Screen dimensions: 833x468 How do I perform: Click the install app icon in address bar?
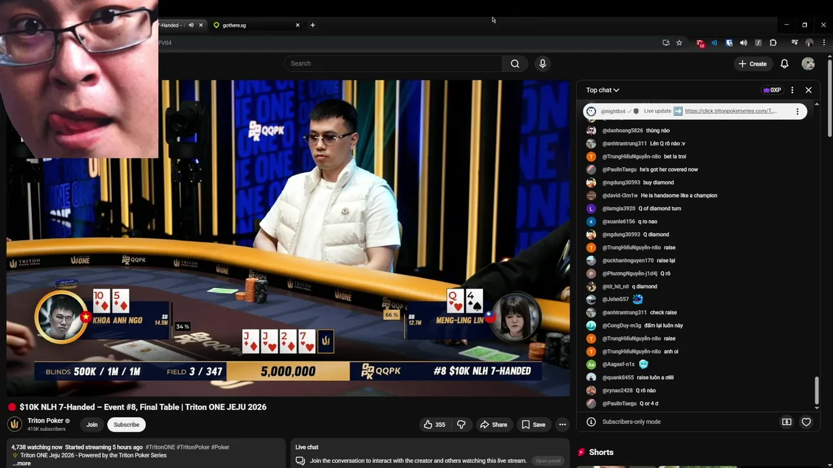666,43
